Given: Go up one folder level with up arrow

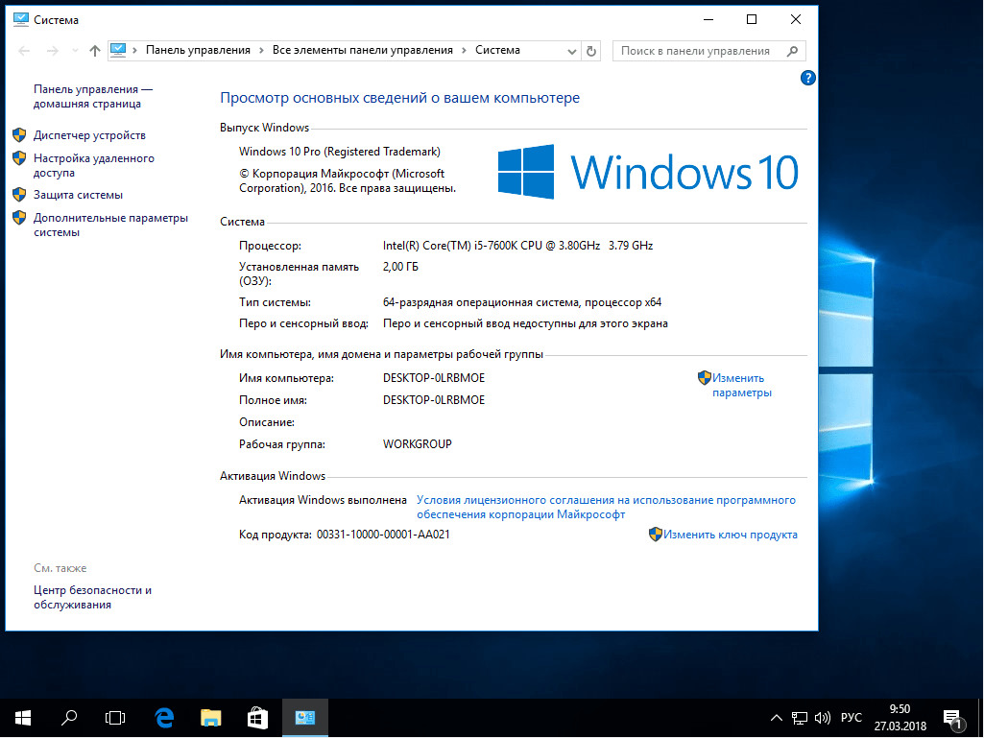Looking at the screenshot, I should (94, 51).
